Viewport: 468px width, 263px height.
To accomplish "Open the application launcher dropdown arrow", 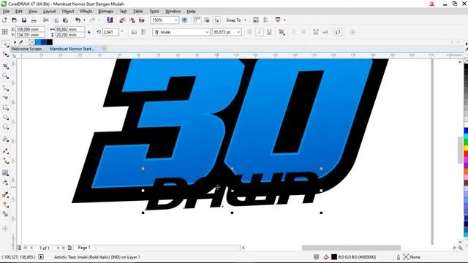I will coord(284,20).
